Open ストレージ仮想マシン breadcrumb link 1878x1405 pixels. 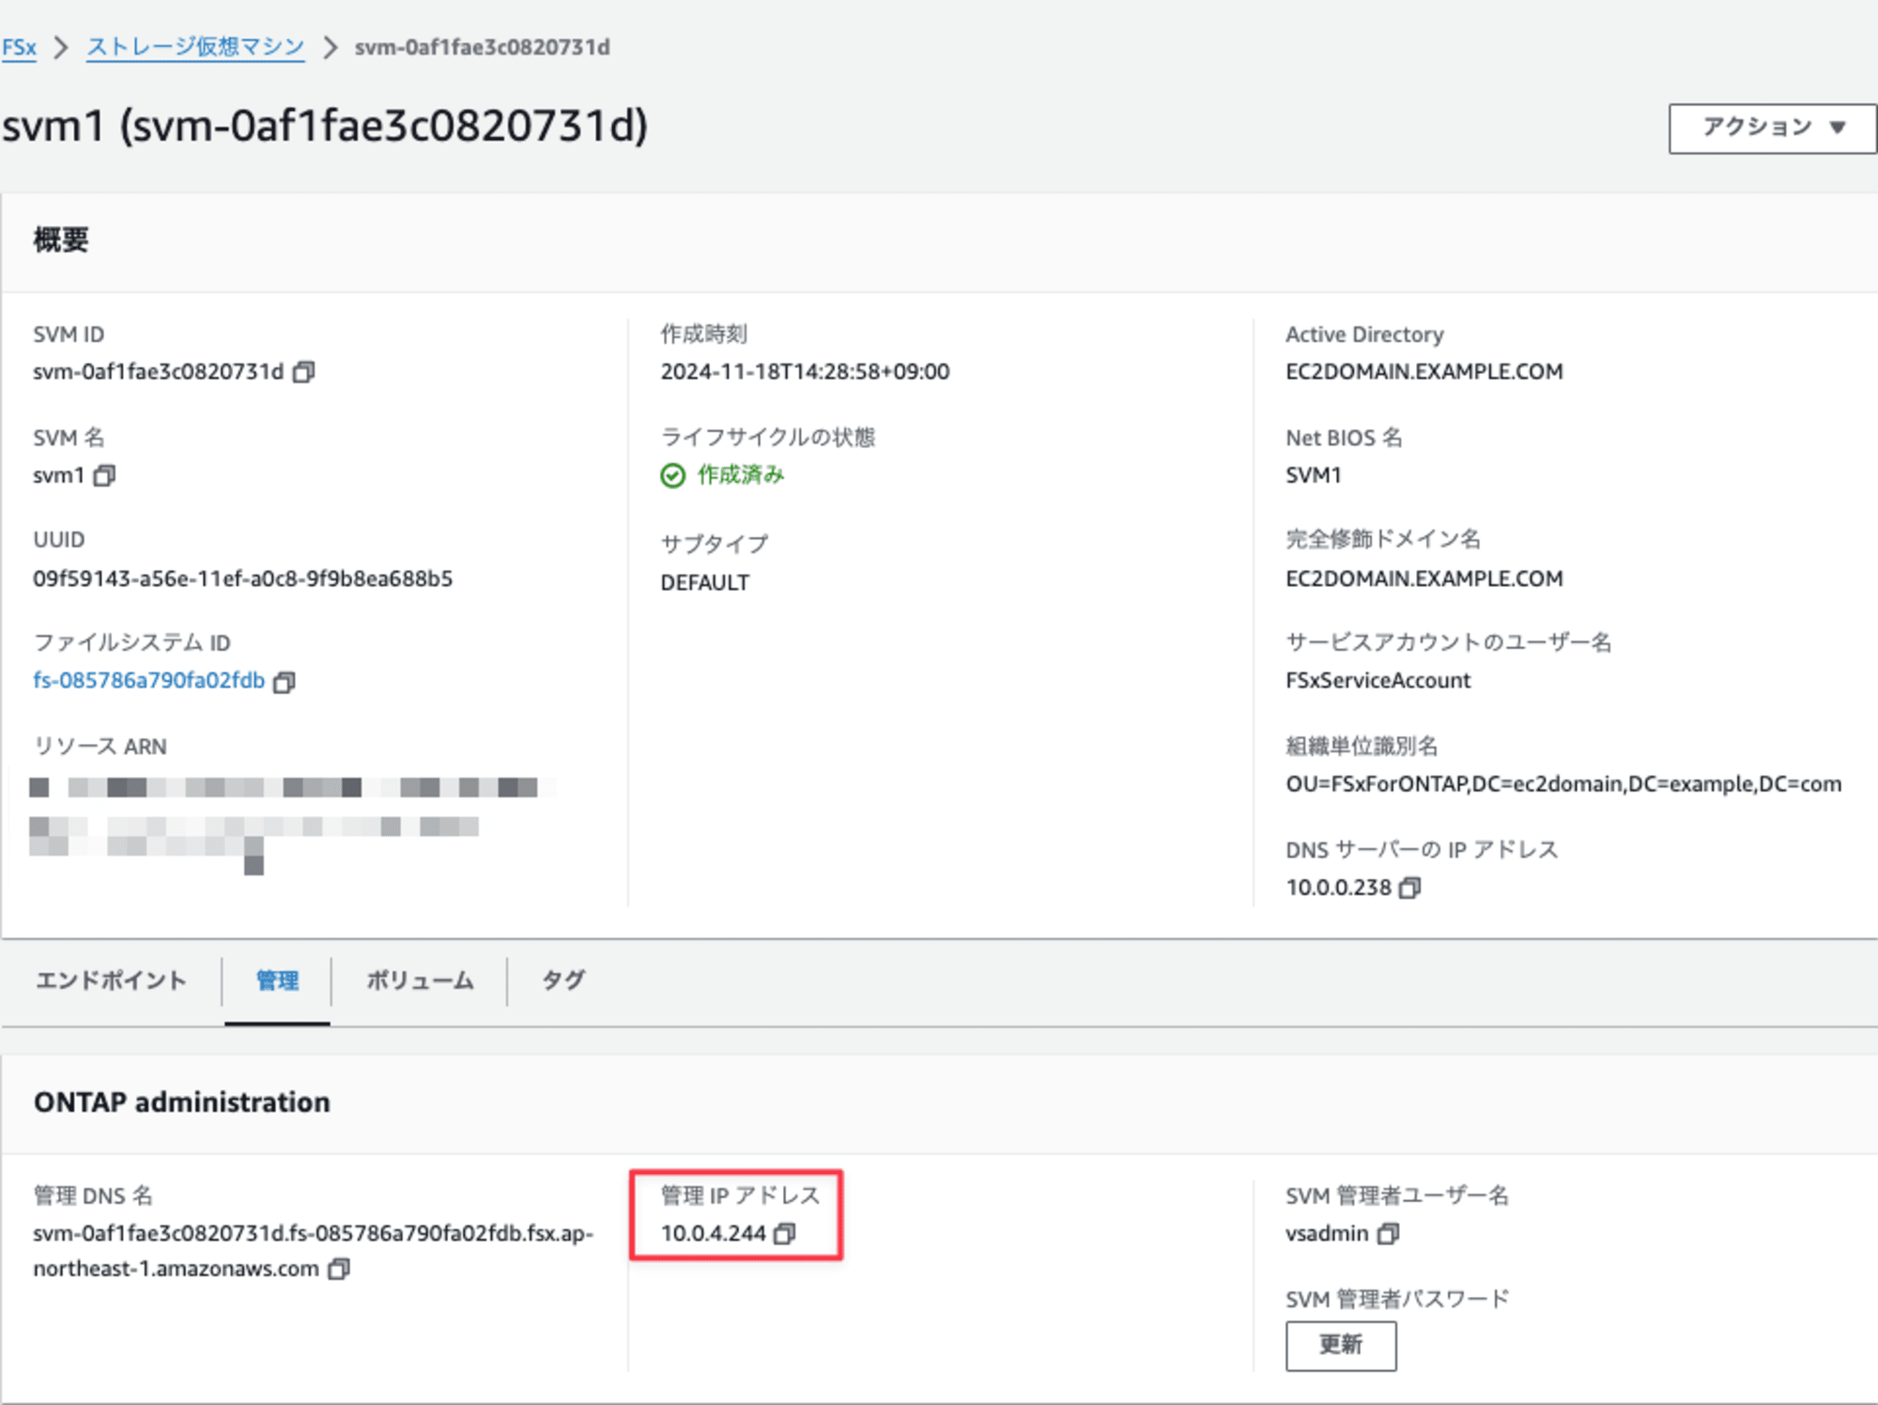tap(195, 47)
